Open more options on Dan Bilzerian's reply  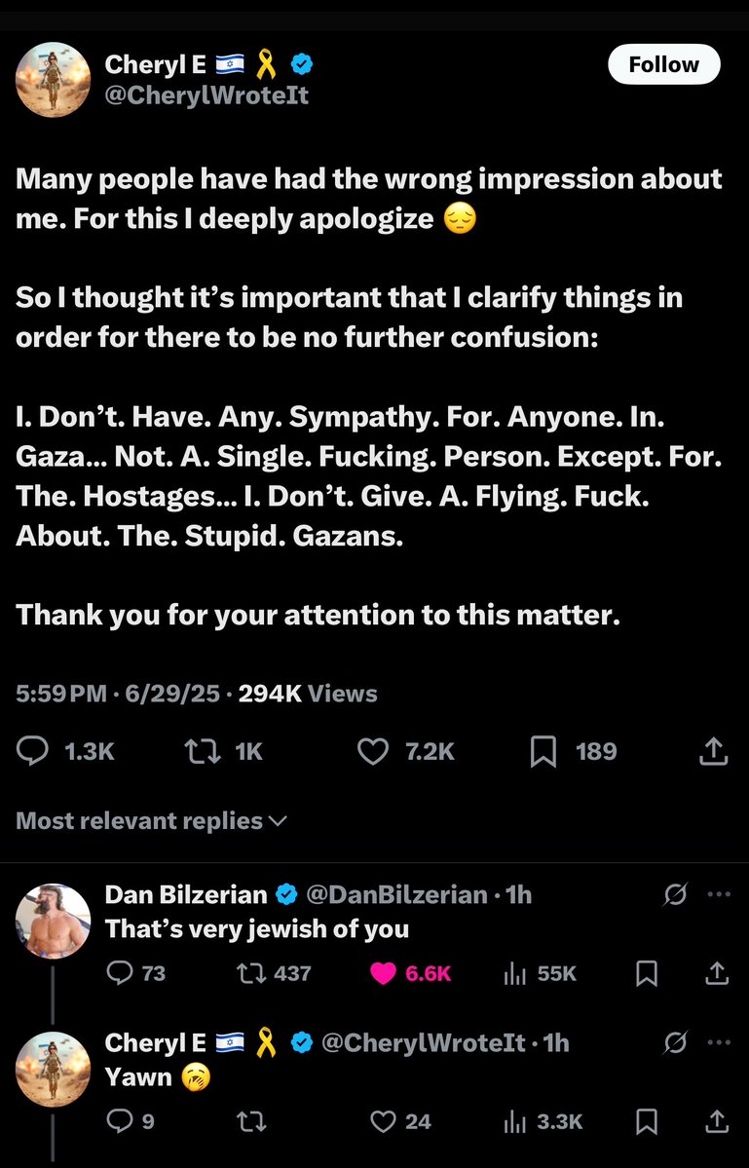718,894
